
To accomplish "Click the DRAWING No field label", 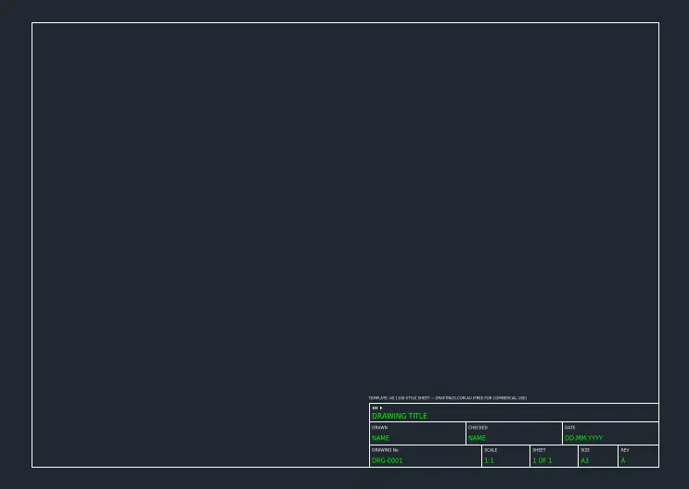I will [x=385, y=450].
